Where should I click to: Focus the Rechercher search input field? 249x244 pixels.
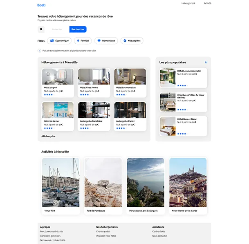[x=57, y=29]
